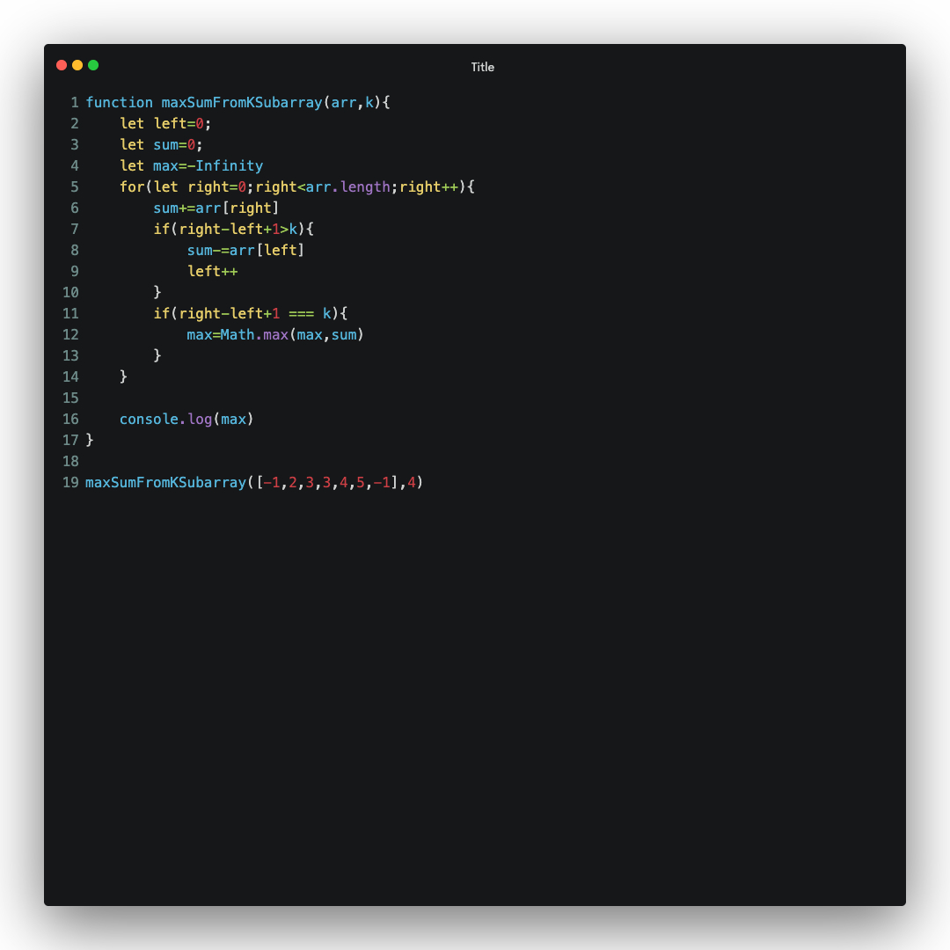This screenshot has height=950, width=950.
Task: Click the '===' operator on line 11
Action: (x=301, y=314)
